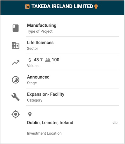Click the Investment Location label
The width and height of the screenshot is (125, 144).
pos(44,133)
